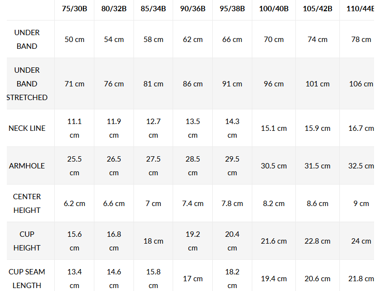Click the 15.1 cm neck line value

click(x=274, y=128)
